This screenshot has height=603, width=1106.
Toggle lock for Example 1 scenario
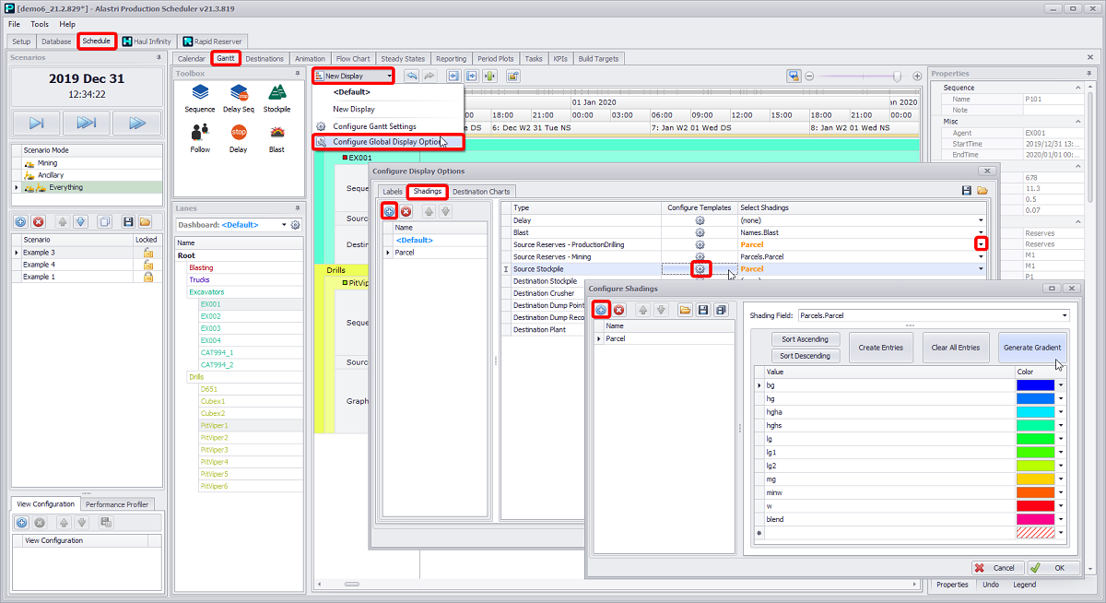point(147,276)
